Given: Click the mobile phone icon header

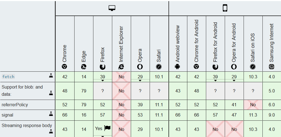Looking at the screenshot, I should pos(225,8).
